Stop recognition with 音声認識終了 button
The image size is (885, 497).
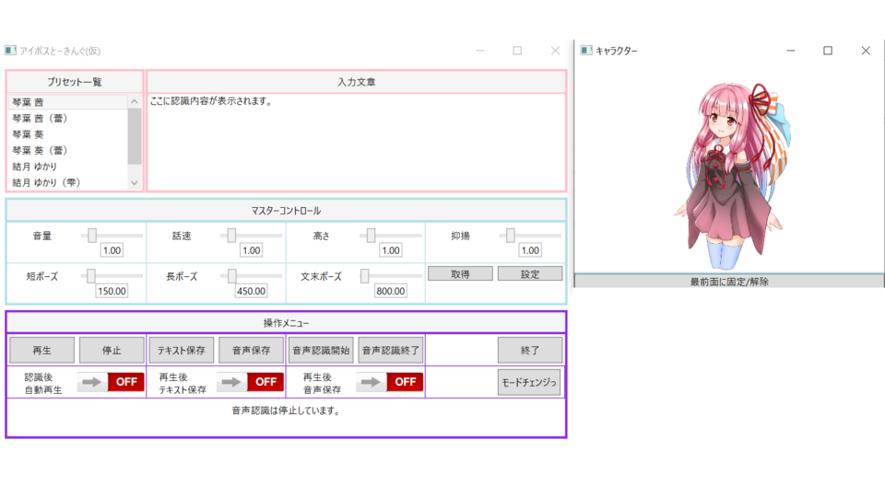pyautogui.click(x=391, y=350)
